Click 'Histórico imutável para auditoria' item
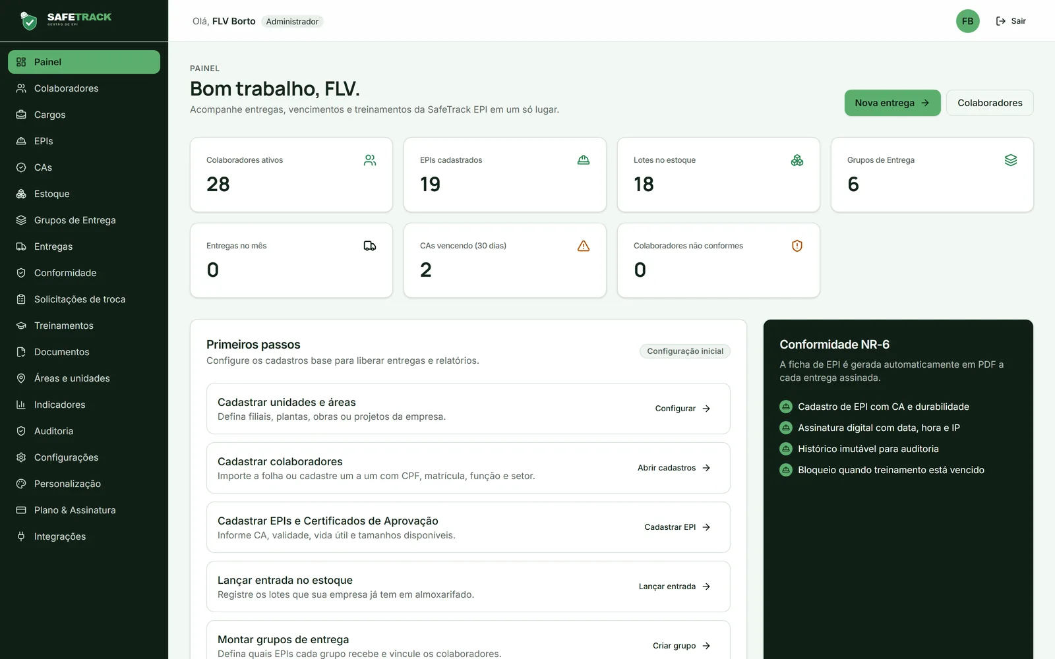1055x659 pixels. (868, 449)
